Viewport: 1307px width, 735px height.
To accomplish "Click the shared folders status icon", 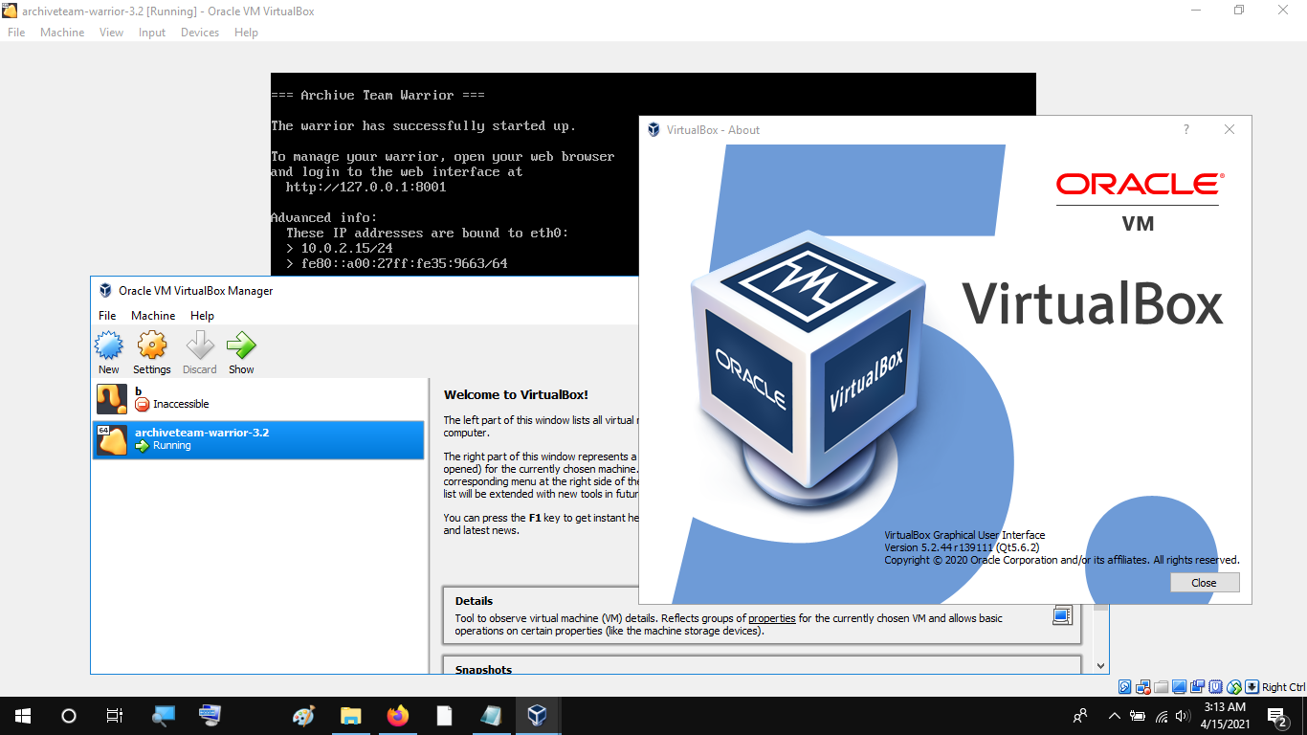I will 1162,687.
